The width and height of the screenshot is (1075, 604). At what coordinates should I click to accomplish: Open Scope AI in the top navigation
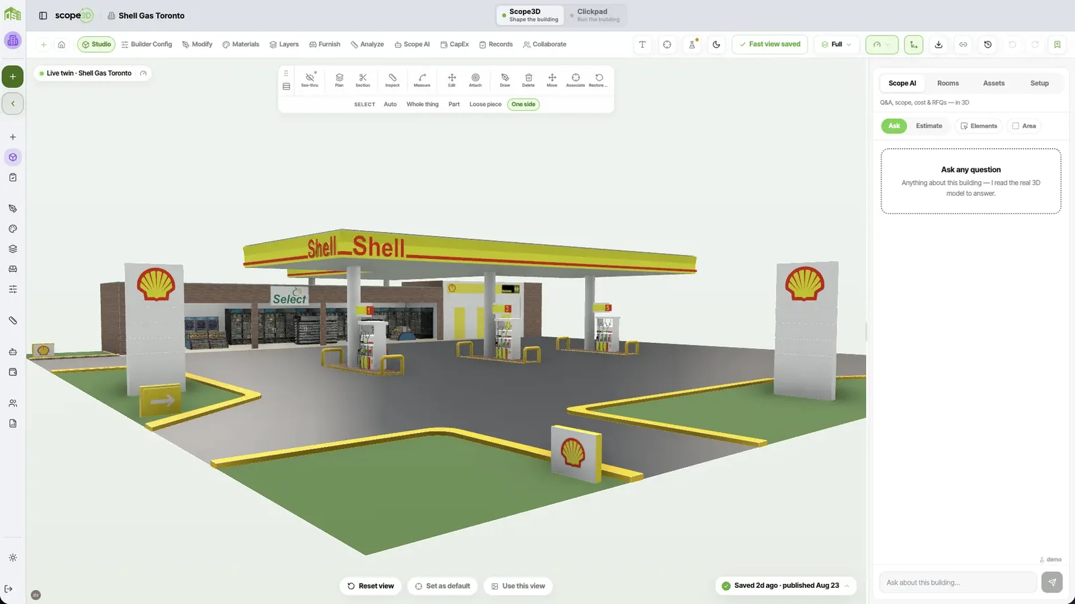coord(412,44)
